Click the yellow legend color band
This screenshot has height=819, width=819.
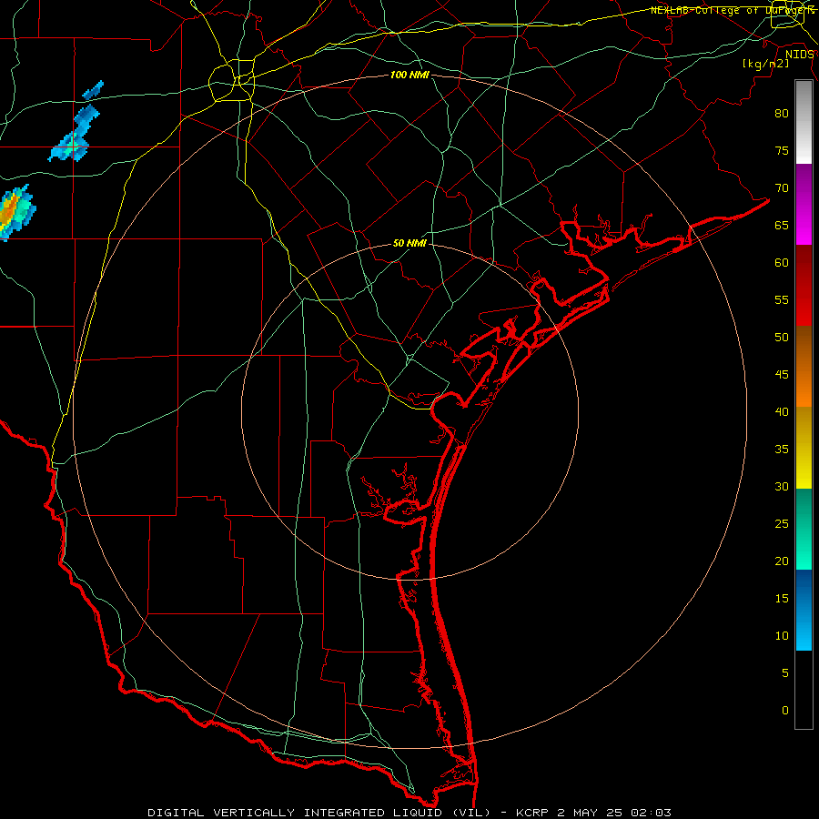click(x=804, y=448)
